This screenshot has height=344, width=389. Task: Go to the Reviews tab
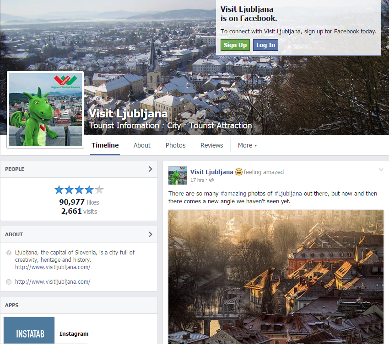point(211,145)
